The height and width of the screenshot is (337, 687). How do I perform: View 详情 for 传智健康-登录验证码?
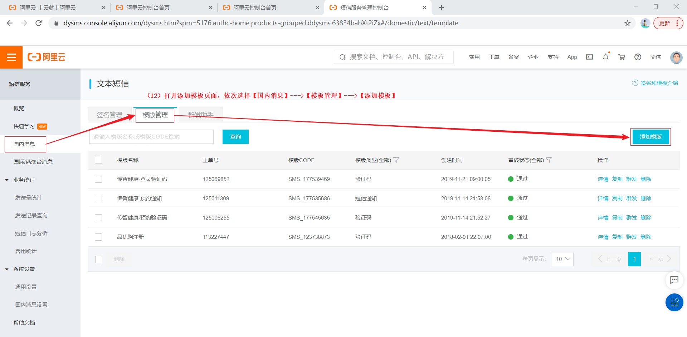pyautogui.click(x=603, y=179)
